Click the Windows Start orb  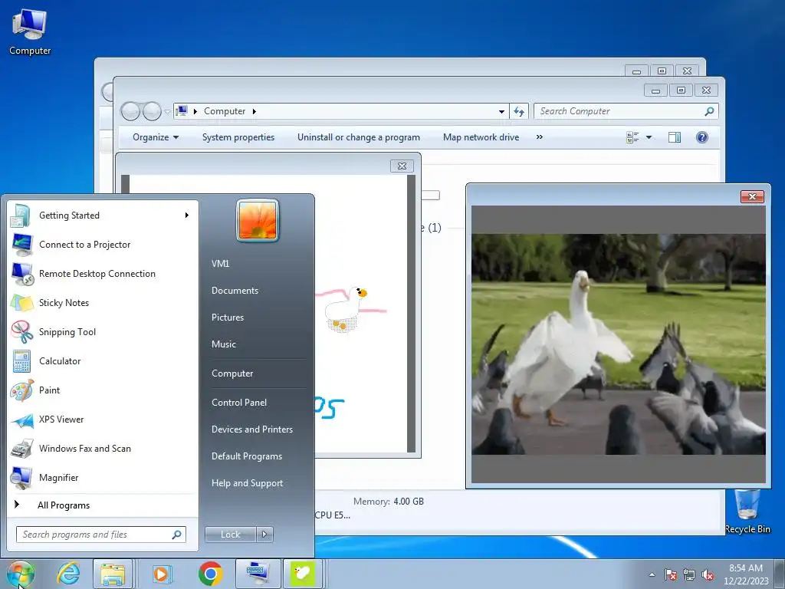[x=20, y=574]
